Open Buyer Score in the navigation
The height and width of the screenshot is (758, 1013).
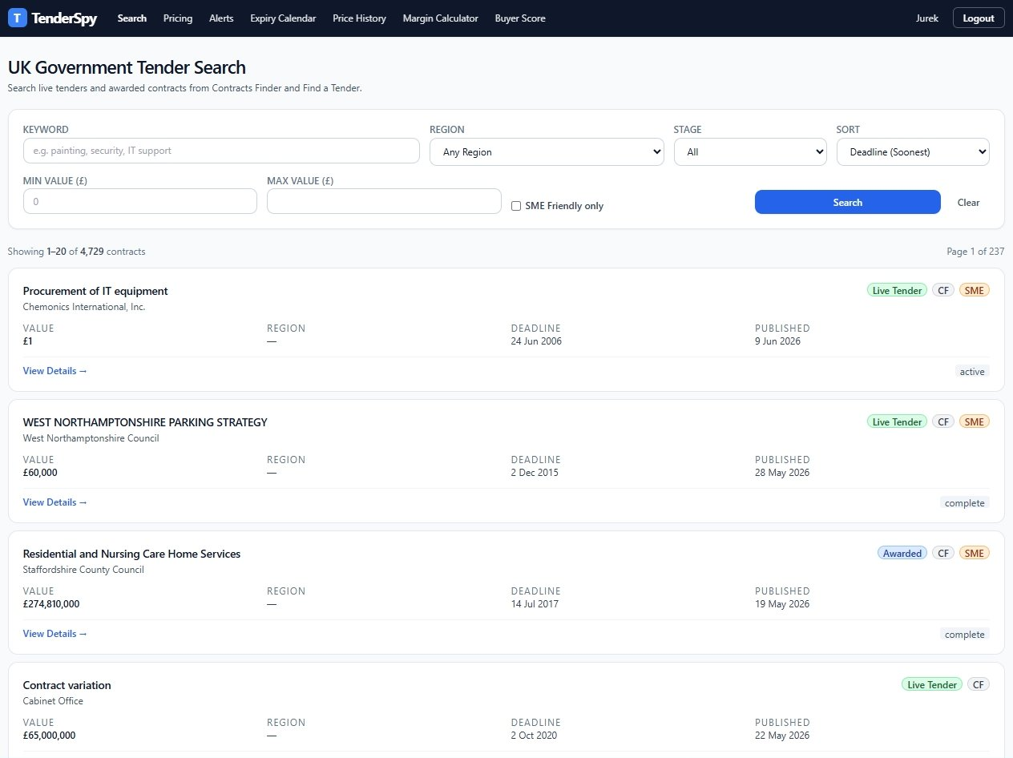coord(520,18)
